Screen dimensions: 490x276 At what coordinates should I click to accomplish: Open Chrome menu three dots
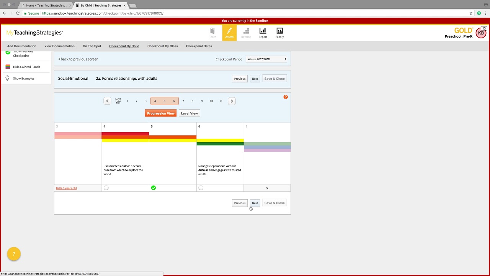[x=486, y=13]
